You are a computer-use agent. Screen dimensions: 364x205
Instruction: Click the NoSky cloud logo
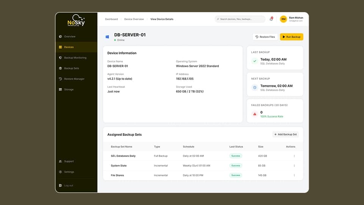(x=76, y=20)
